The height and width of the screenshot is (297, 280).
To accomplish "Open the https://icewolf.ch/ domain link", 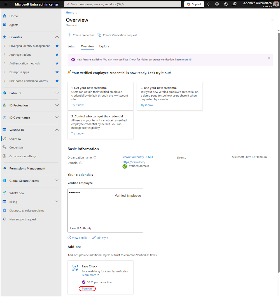I will [134, 162].
